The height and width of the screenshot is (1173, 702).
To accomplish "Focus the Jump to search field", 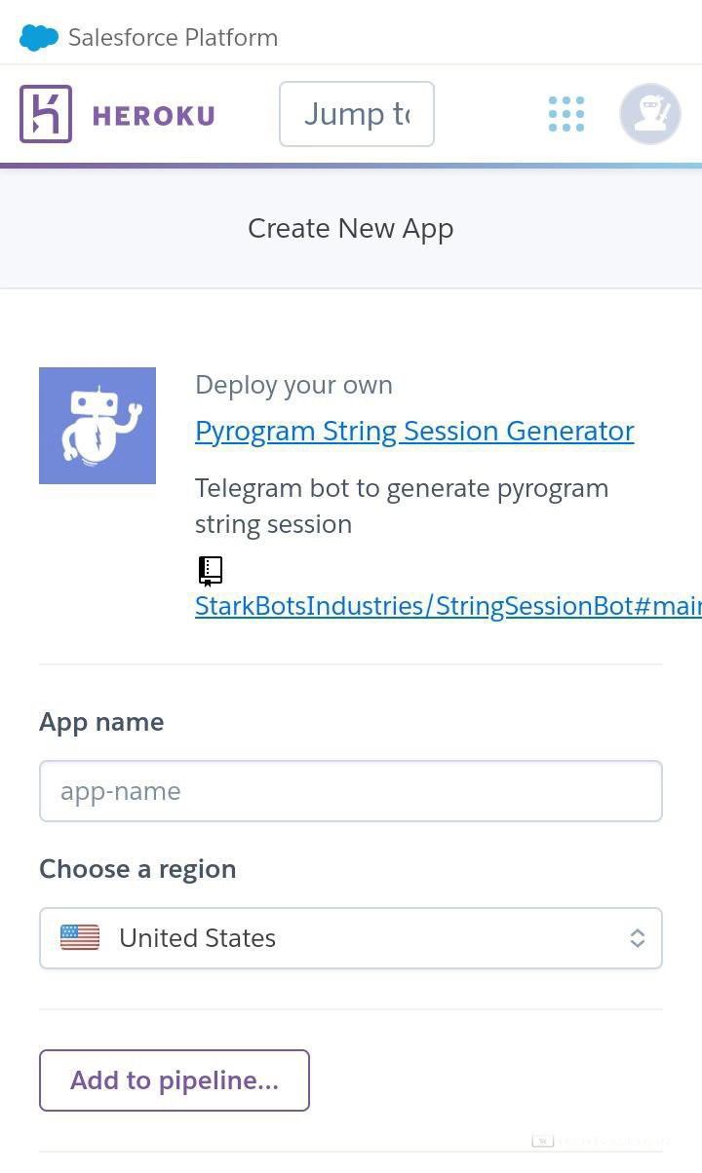I will [x=357, y=114].
